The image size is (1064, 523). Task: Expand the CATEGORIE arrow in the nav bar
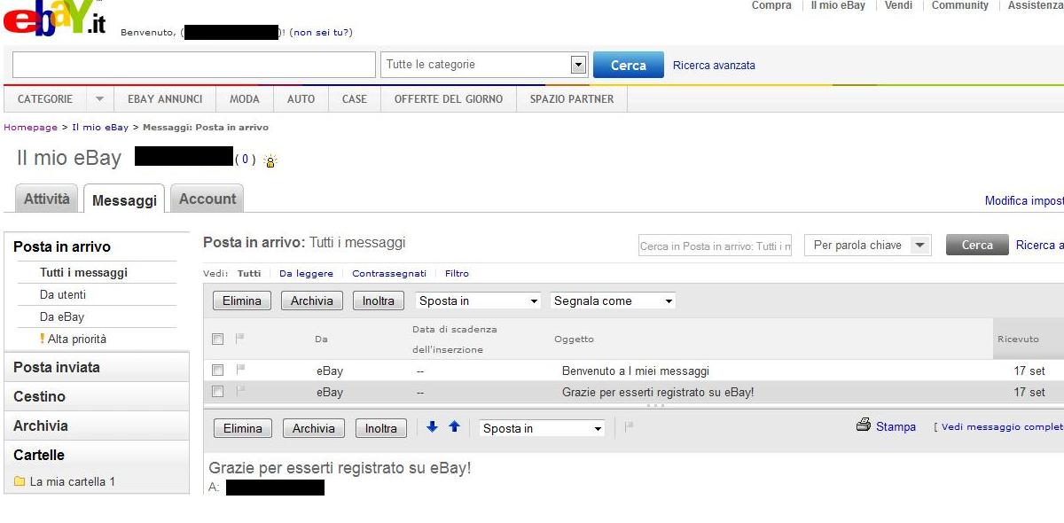point(99,99)
